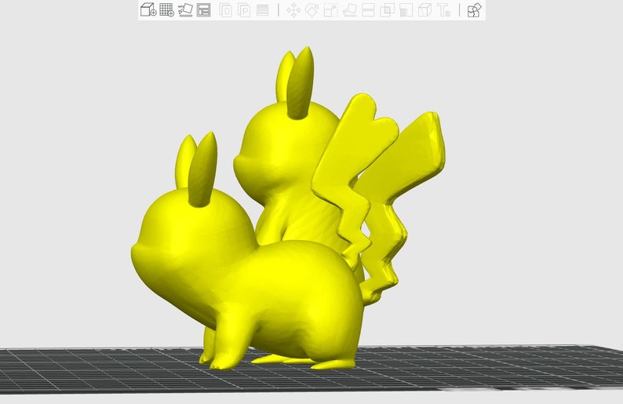623x404 pixels.
Task: Select the Text shape tool
Action: tap(443, 10)
